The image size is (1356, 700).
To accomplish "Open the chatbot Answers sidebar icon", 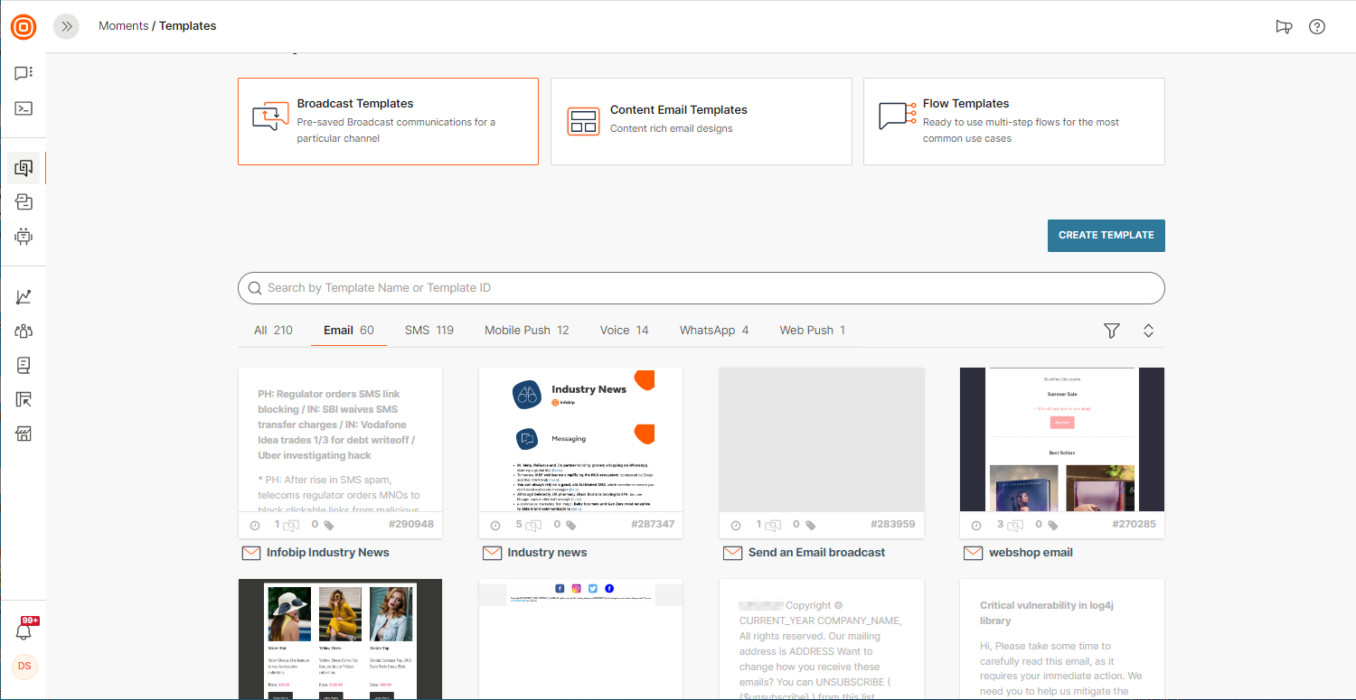I will point(24,237).
